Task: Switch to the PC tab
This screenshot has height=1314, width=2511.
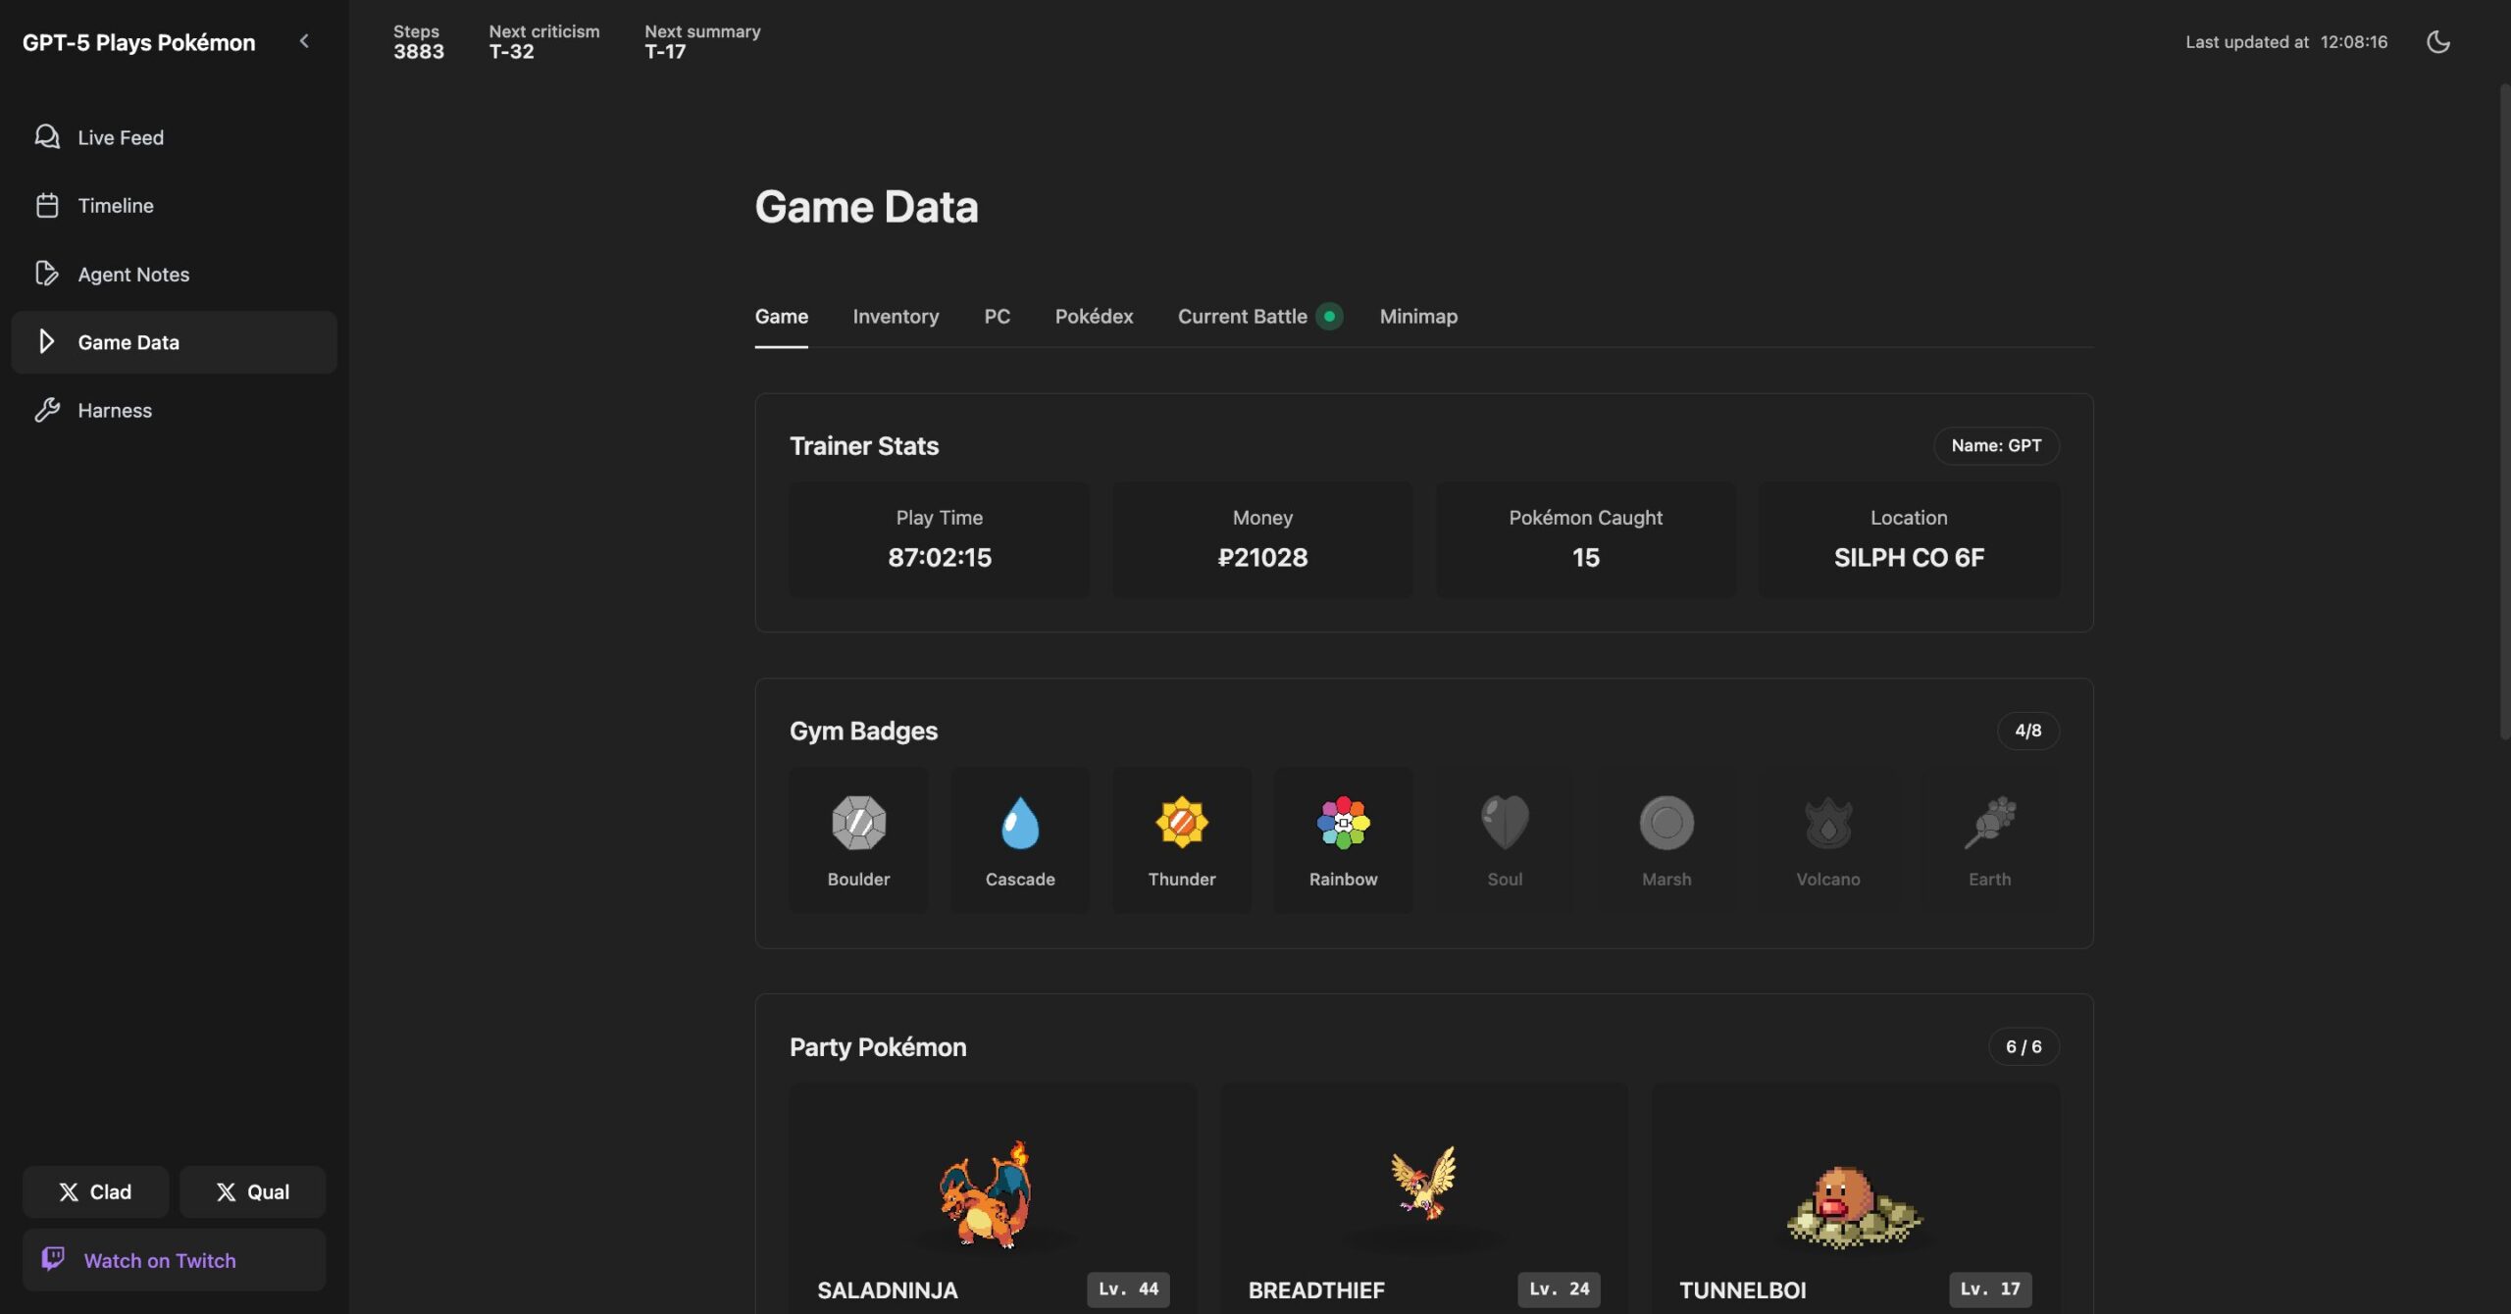Action: pos(997,317)
